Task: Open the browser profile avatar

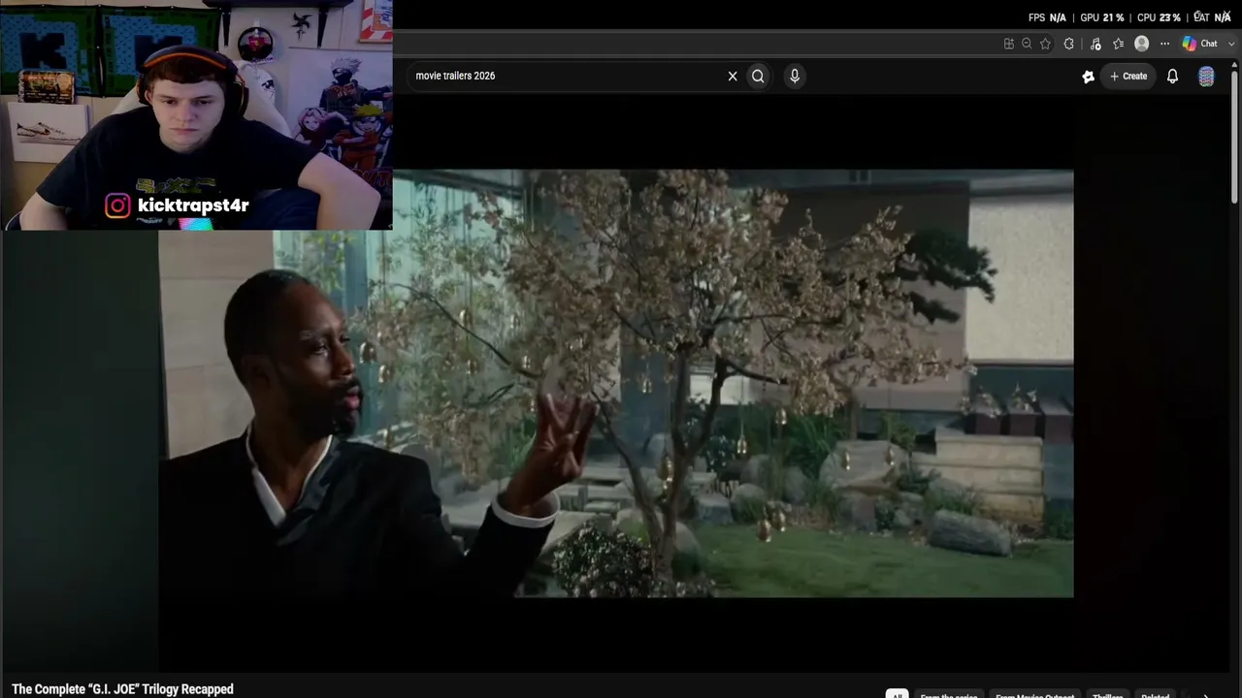Action: [x=1142, y=44]
